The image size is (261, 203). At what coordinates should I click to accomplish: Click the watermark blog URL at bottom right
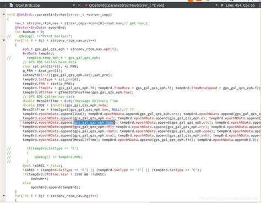[229, 198]
